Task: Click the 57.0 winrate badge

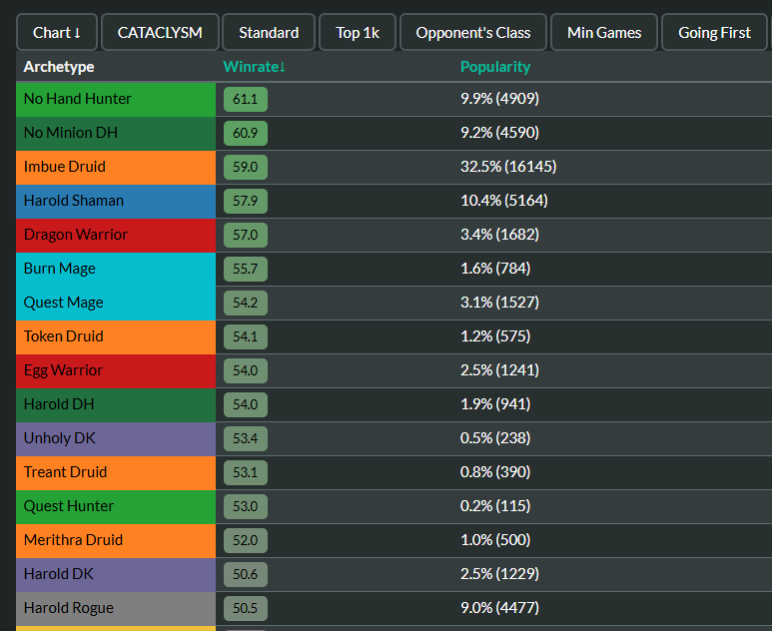Action: (x=246, y=236)
